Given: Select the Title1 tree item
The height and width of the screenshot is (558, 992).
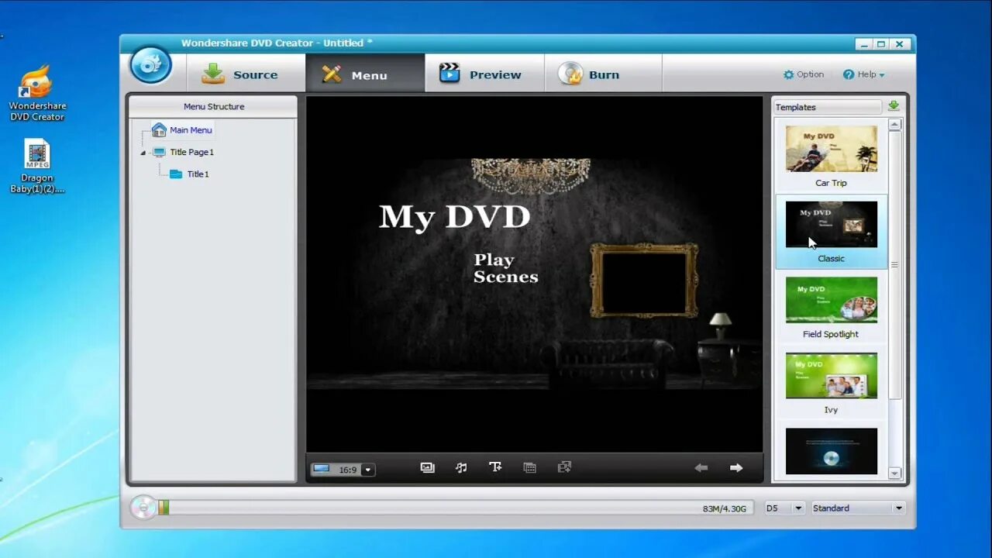Looking at the screenshot, I should click(x=198, y=174).
